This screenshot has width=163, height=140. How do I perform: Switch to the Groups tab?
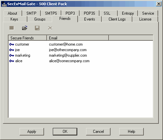(40, 19)
